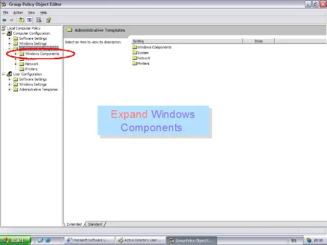Open the Help menu
This screenshot has width=327, height=245.
click(x=43, y=12)
